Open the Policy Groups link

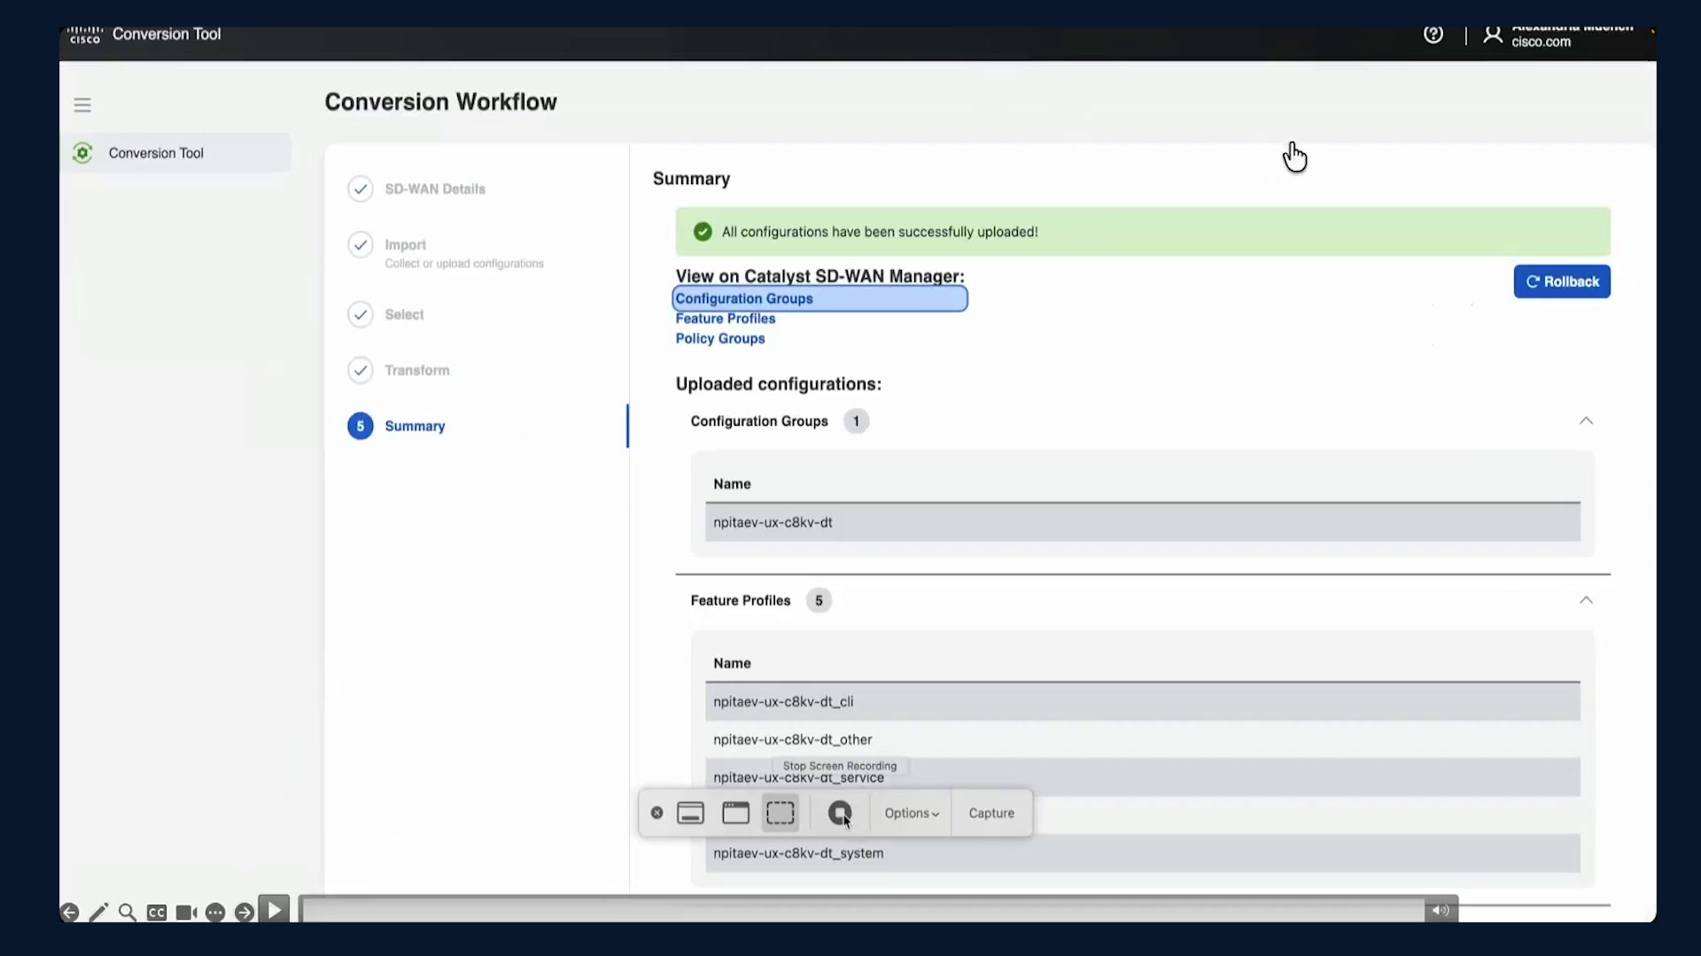point(720,339)
